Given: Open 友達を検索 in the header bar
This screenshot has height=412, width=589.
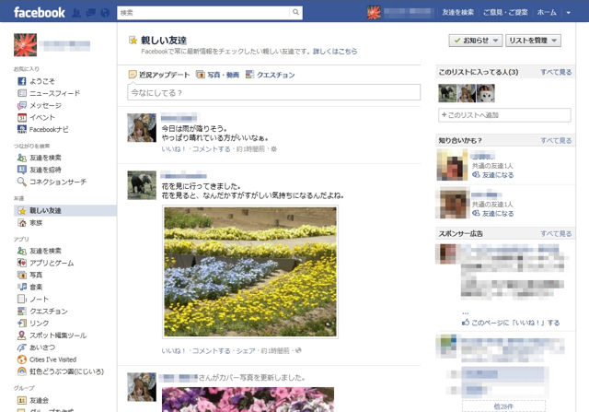Looking at the screenshot, I should tap(457, 12).
